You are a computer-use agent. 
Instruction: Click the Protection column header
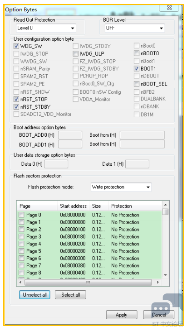coord(135,206)
